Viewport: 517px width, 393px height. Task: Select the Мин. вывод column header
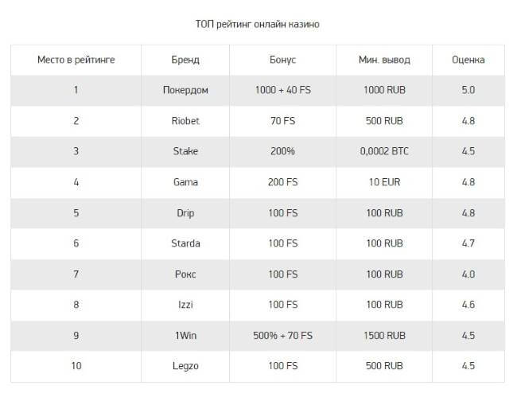(x=384, y=60)
